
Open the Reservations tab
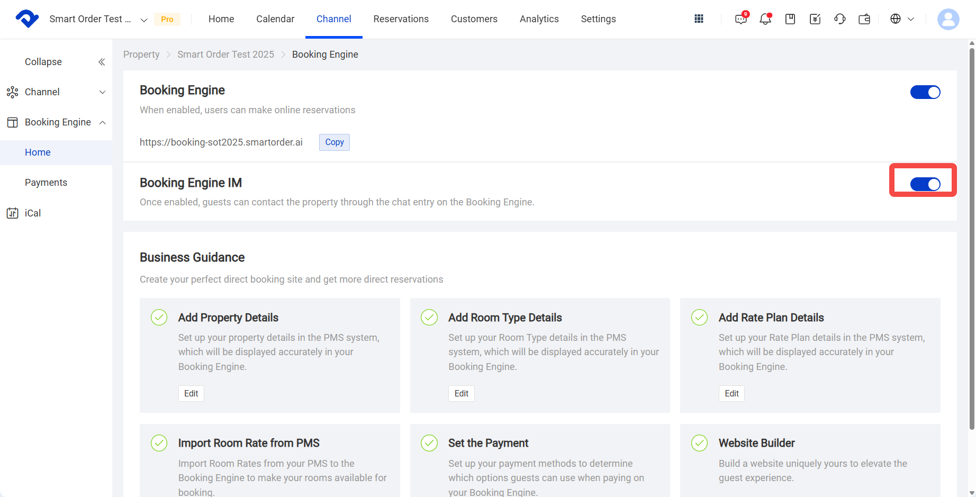coord(401,19)
